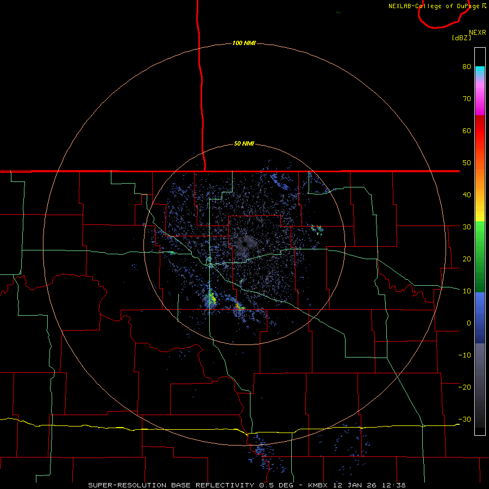Click the 12:38 timestamp in caption

click(393, 485)
